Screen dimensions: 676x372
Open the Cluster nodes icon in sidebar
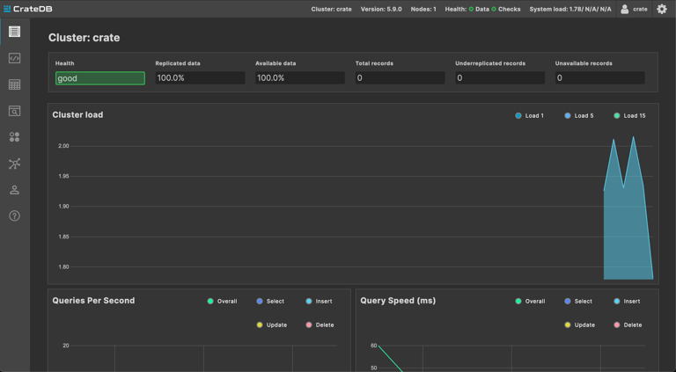pyautogui.click(x=14, y=164)
